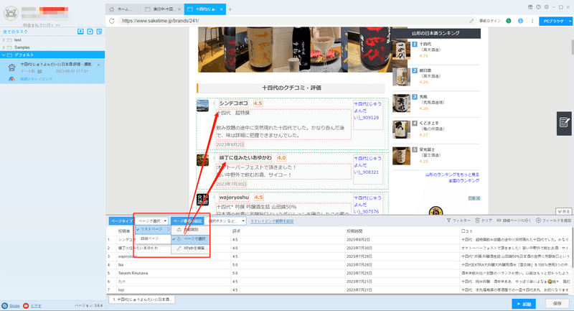Select checked ページで選択 submenu option
Viewport: 574px width, 311px height.
tap(190, 239)
